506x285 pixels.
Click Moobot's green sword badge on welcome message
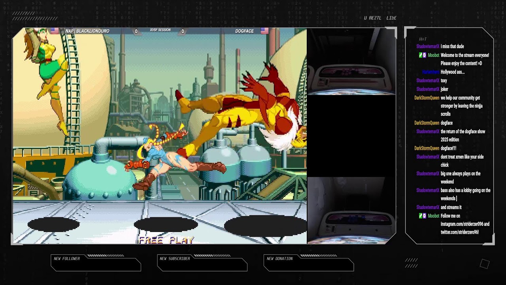[421, 55]
